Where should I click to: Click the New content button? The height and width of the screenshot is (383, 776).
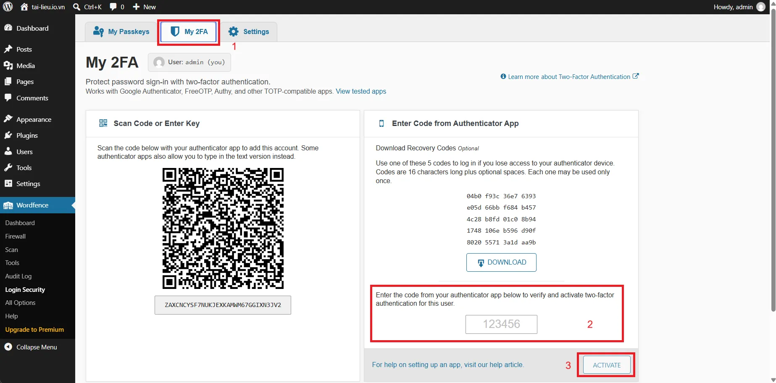[x=144, y=7]
